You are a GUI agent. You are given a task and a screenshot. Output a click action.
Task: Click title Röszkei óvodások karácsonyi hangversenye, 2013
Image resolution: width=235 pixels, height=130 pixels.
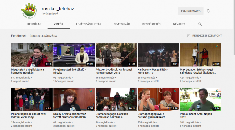click(x=114, y=71)
